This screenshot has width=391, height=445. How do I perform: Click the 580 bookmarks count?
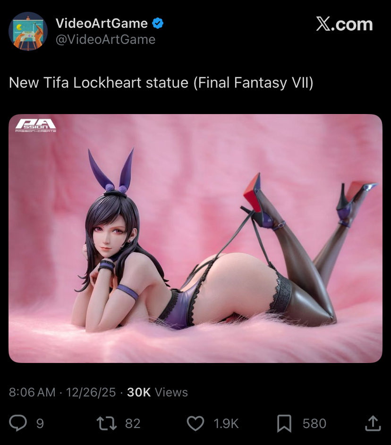click(x=314, y=423)
